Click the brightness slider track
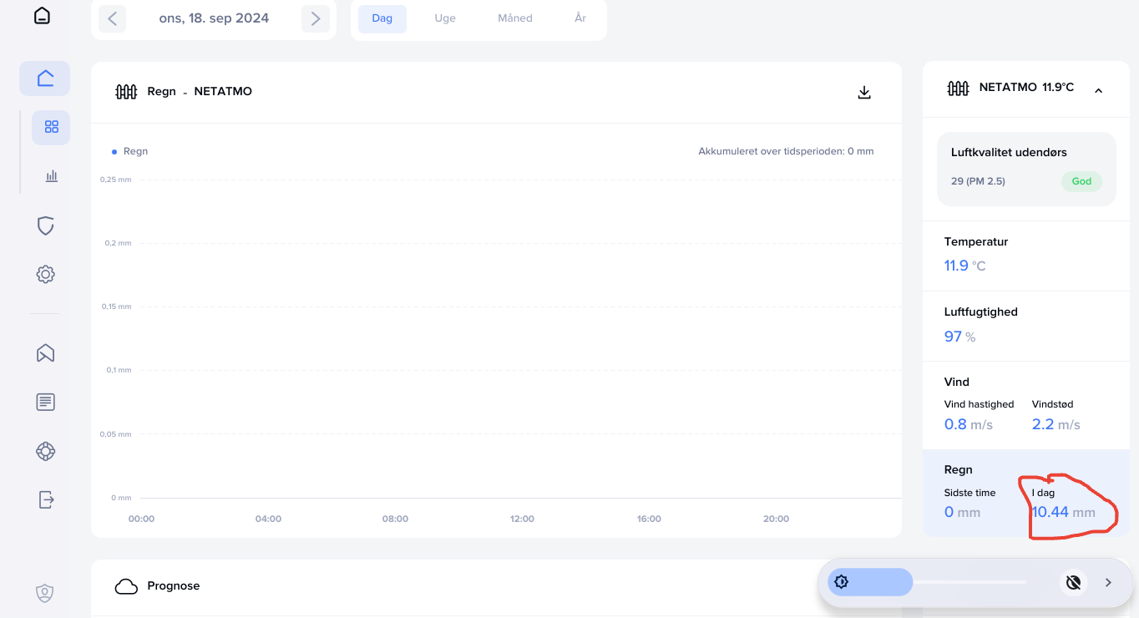Image resolution: width=1139 pixels, height=618 pixels. pyautogui.click(x=969, y=582)
